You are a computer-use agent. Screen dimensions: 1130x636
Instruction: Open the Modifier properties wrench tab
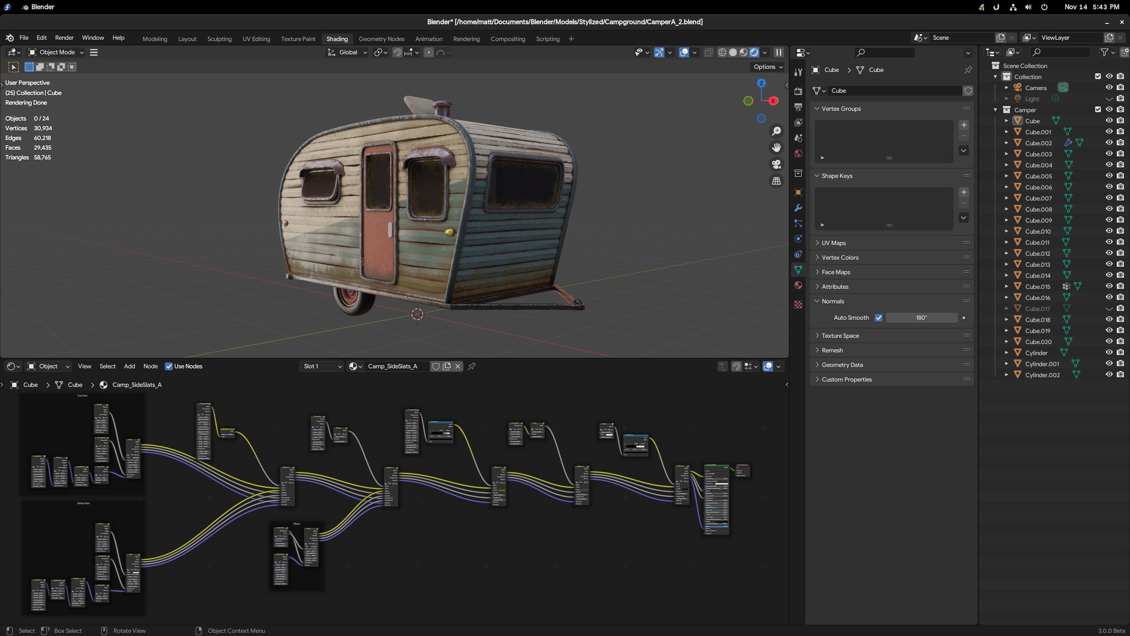(798, 208)
